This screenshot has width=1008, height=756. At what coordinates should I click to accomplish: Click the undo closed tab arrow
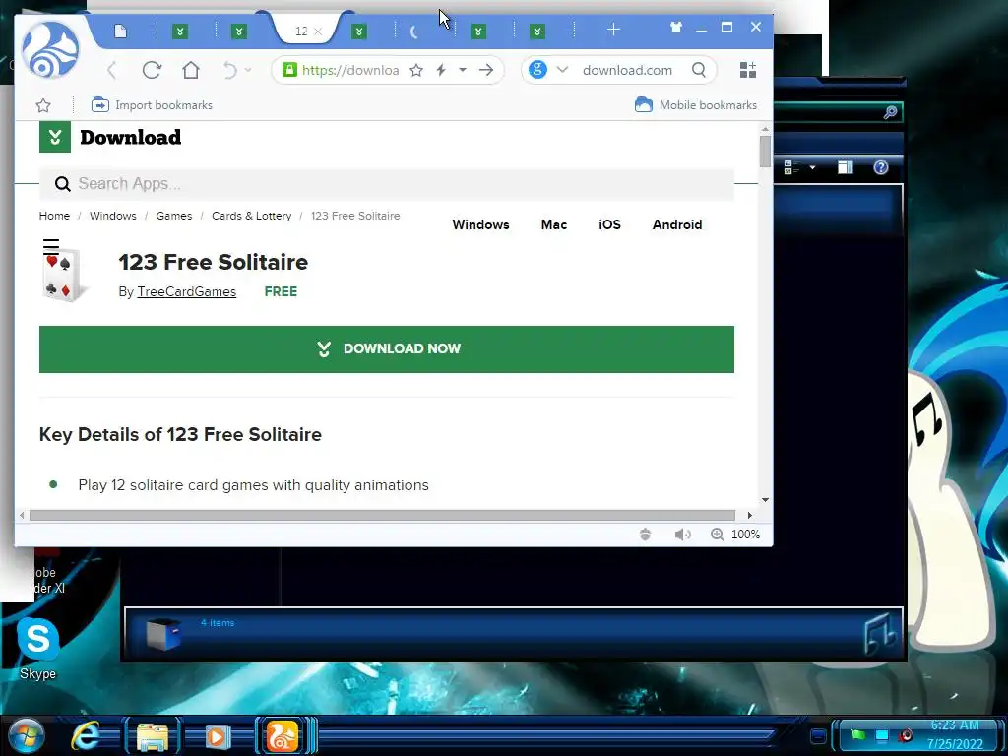[x=230, y=70]
